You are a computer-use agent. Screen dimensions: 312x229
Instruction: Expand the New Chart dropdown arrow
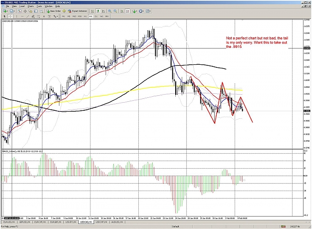click(x=7, y=11)
